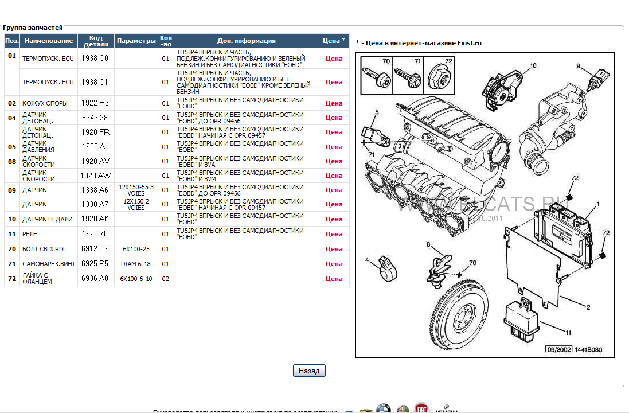Click the Exist.ru price note text
This screenshot has width=629, height=413.
click(419, 43)
